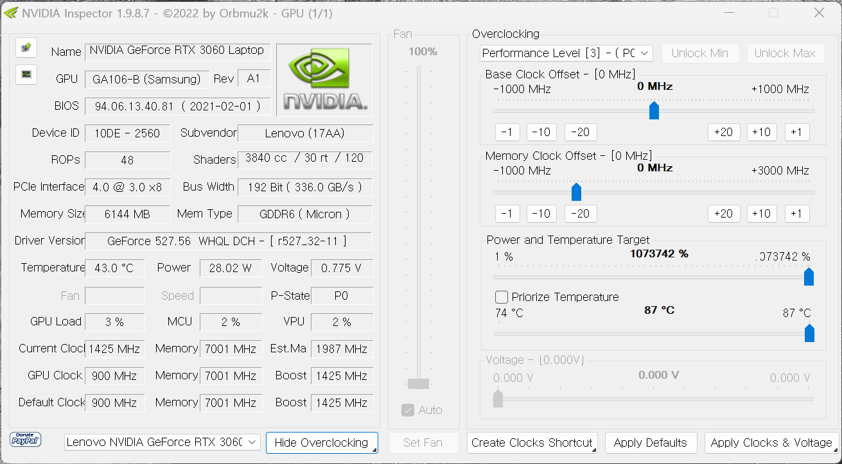Open the Lenovo NVIDIA GeForce RTX 3060 GPU dropdown
The width and height of the screenshot is (842, 464).
click(x=162, y=442)
